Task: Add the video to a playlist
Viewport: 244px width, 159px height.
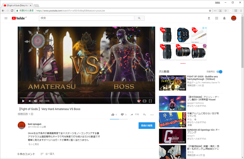Action: pos(145,115)
